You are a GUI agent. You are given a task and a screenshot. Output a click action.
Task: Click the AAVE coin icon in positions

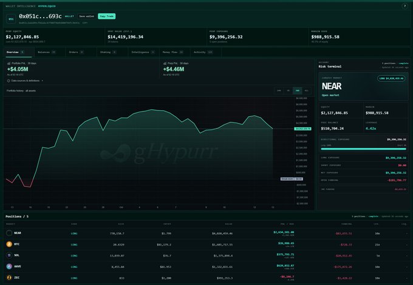tap(9, 266)
